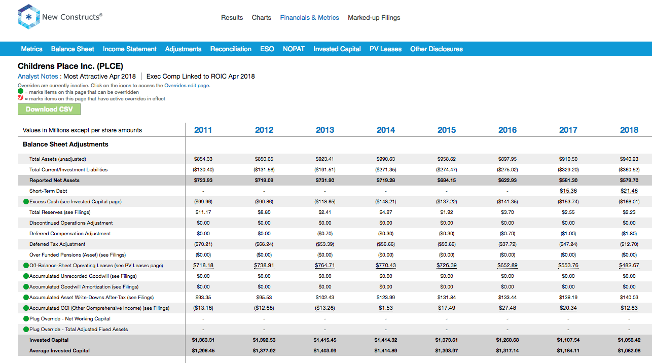Click 2011 Accumulated OCI value ($13.16)

point(203,308)
